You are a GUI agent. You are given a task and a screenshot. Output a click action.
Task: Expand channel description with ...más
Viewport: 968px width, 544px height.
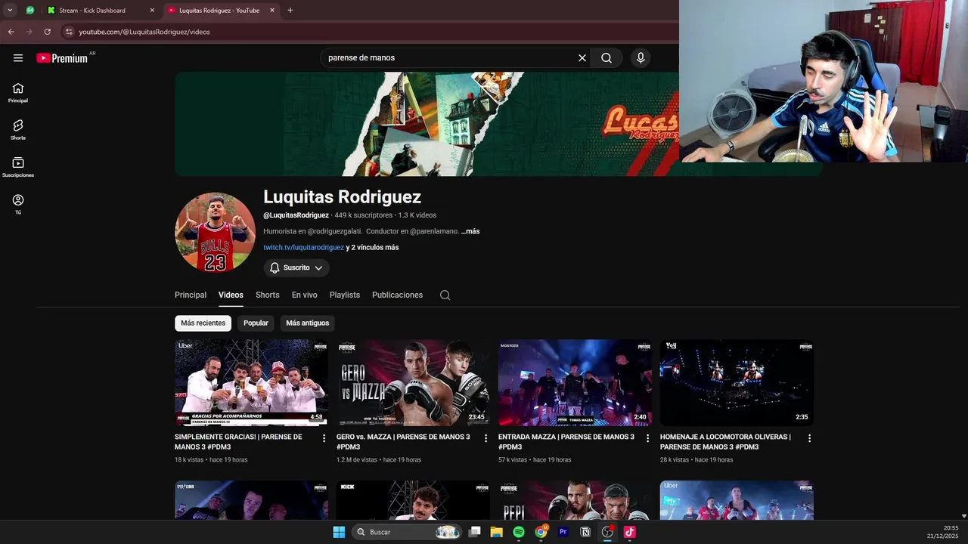[470, 231]
